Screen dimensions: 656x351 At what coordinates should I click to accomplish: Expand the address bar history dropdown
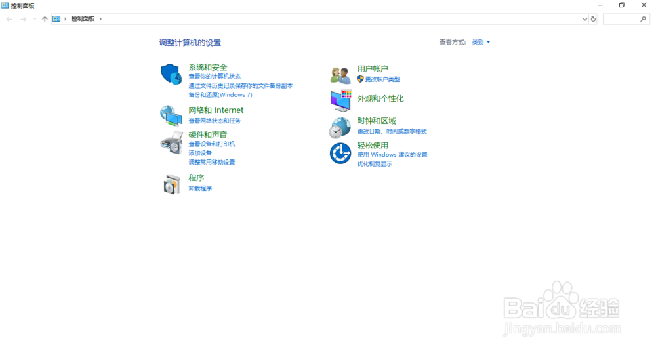(x=584, y=19)
